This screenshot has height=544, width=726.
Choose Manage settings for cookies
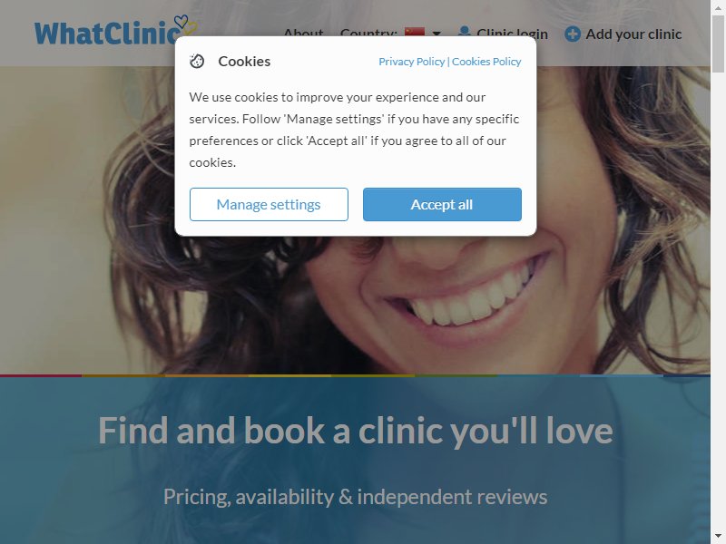[x=269, y=205]
